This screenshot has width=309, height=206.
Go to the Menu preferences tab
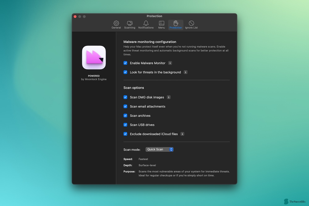click(161, 25)
